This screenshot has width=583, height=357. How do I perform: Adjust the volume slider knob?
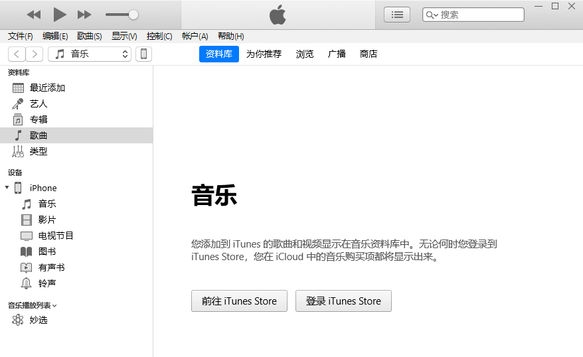(x=133, y=15)
